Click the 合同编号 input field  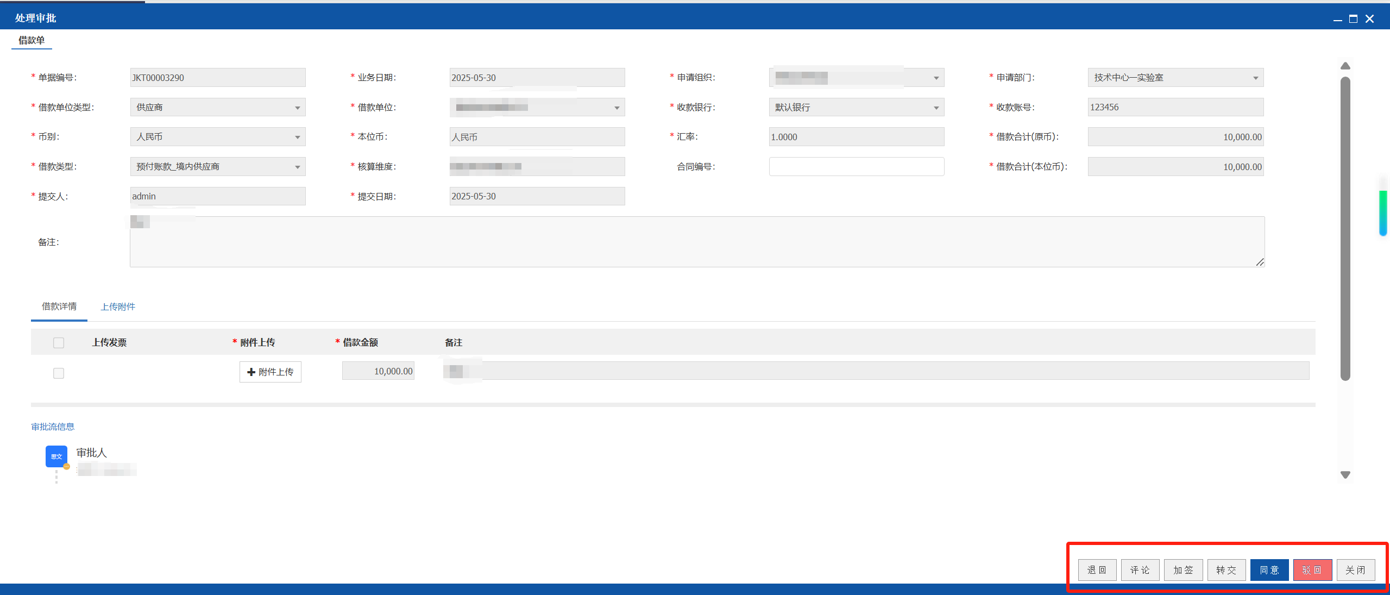click(x=857, y=166)
